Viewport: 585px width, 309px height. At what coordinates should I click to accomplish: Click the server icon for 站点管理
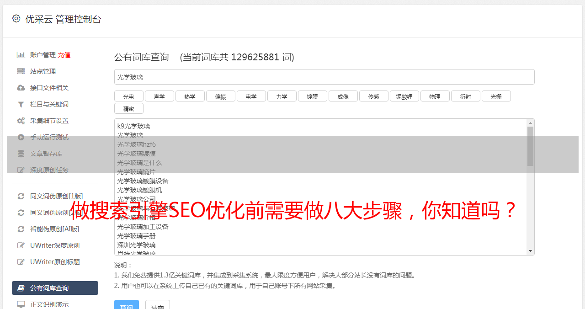(21, 71)
